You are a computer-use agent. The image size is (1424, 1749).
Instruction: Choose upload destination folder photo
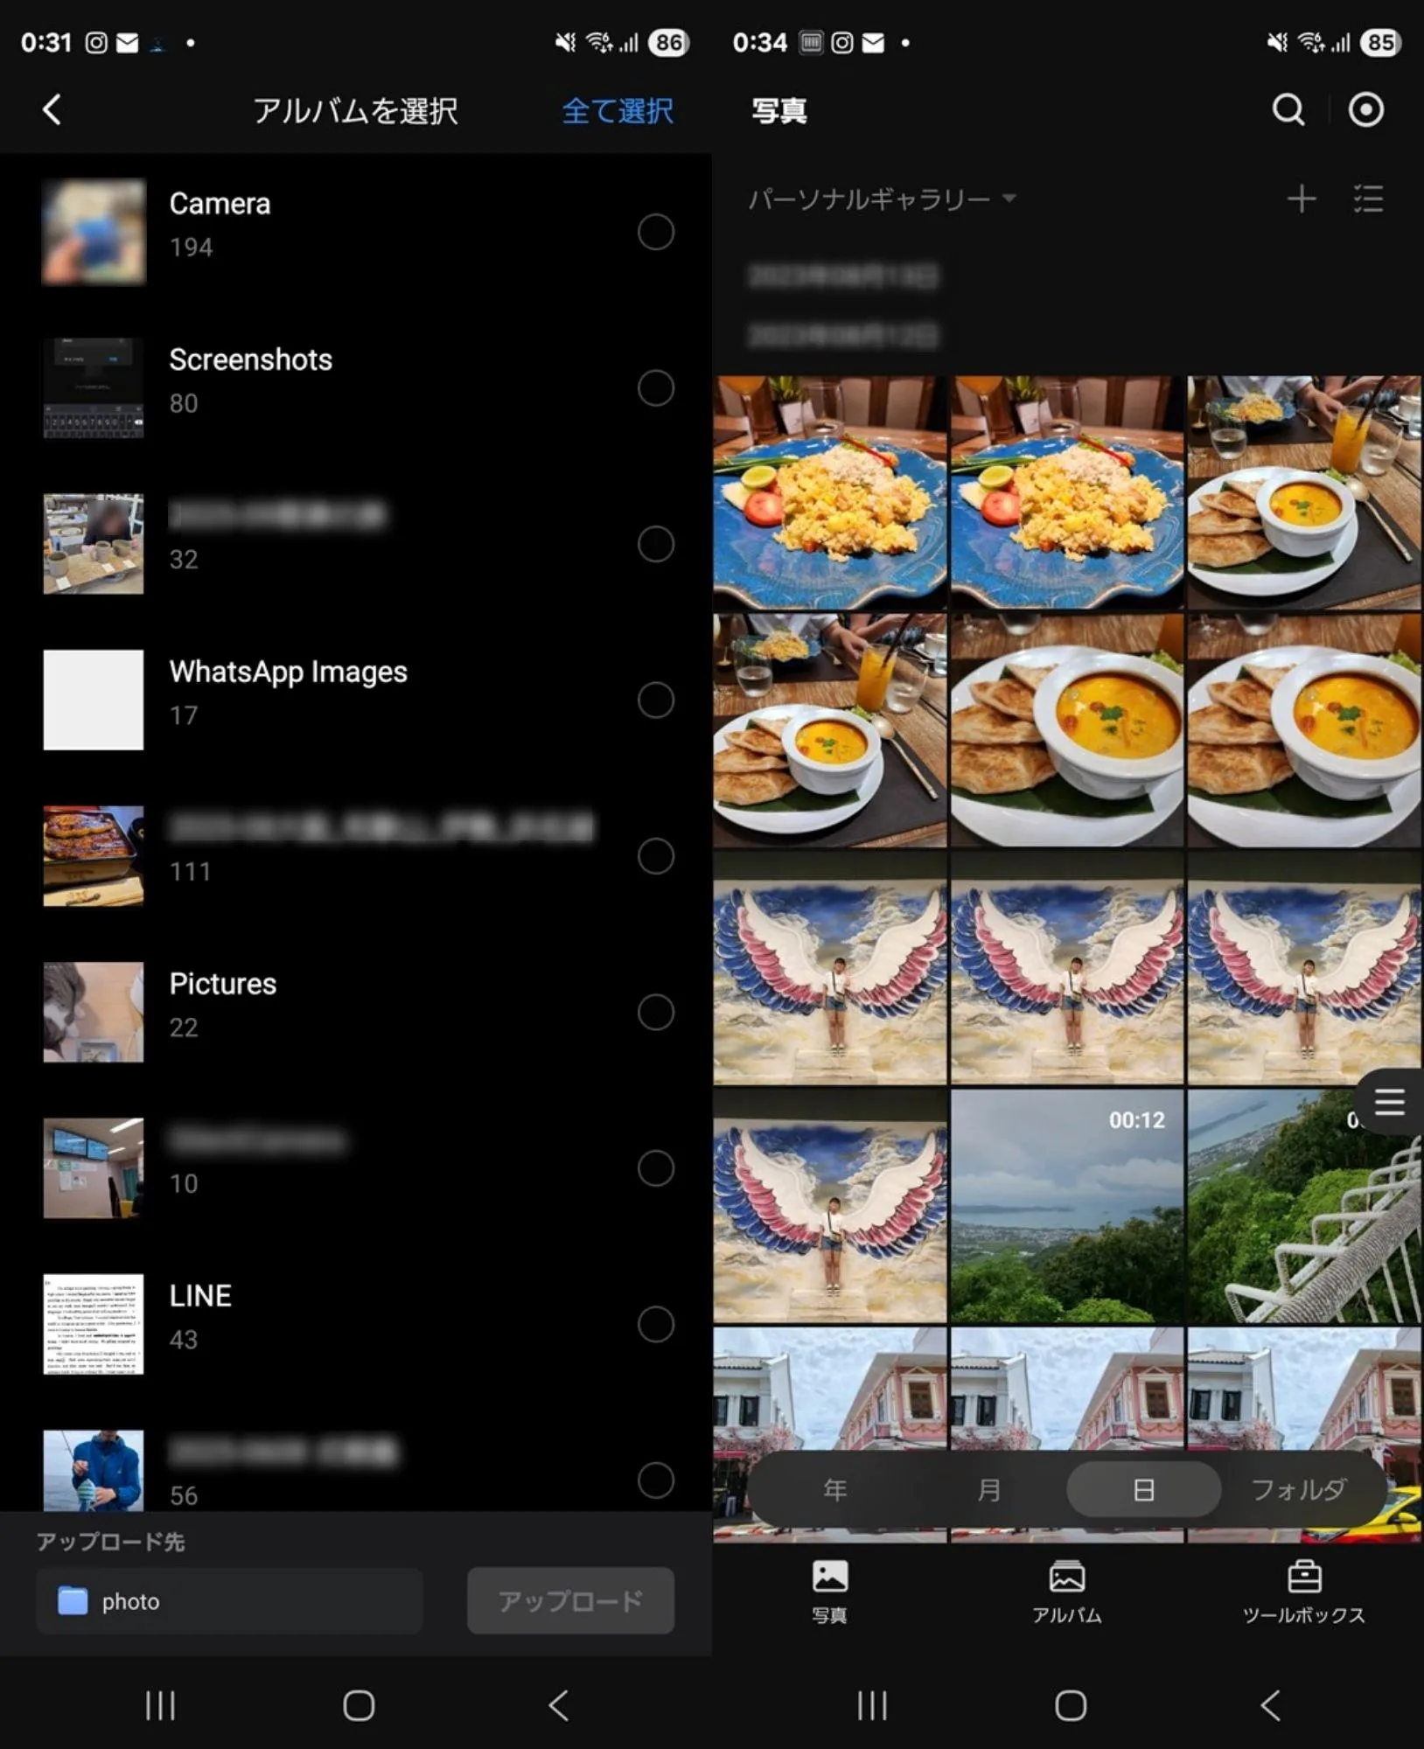(229, 1601)
